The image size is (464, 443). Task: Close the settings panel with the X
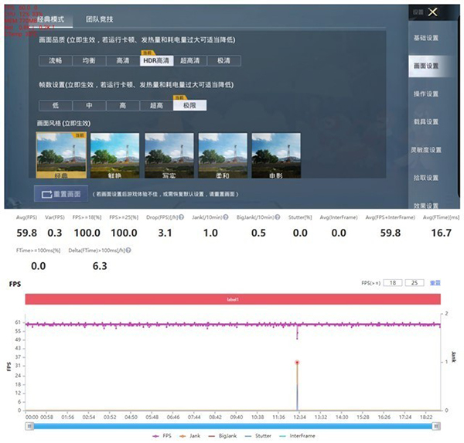pyautogui.click(x=432, y=12)
